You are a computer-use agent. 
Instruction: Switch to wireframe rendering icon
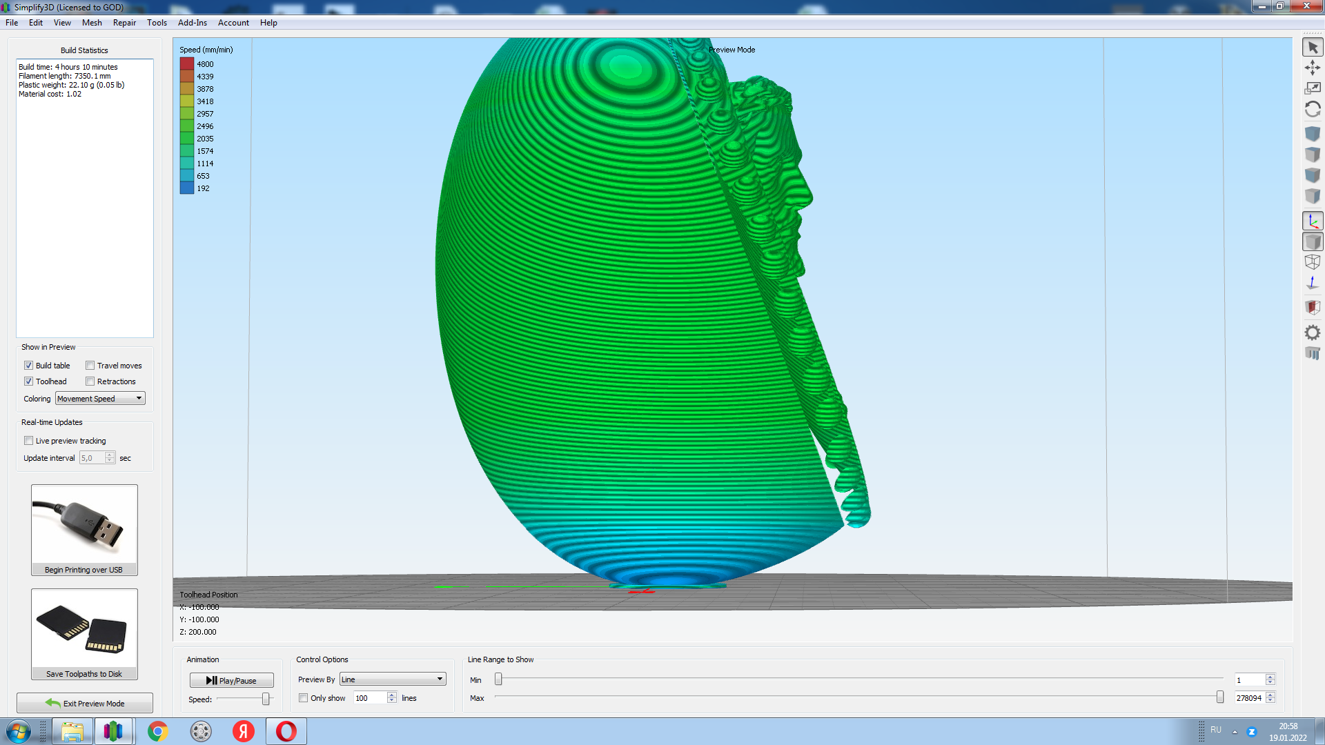click(1313, 262)
